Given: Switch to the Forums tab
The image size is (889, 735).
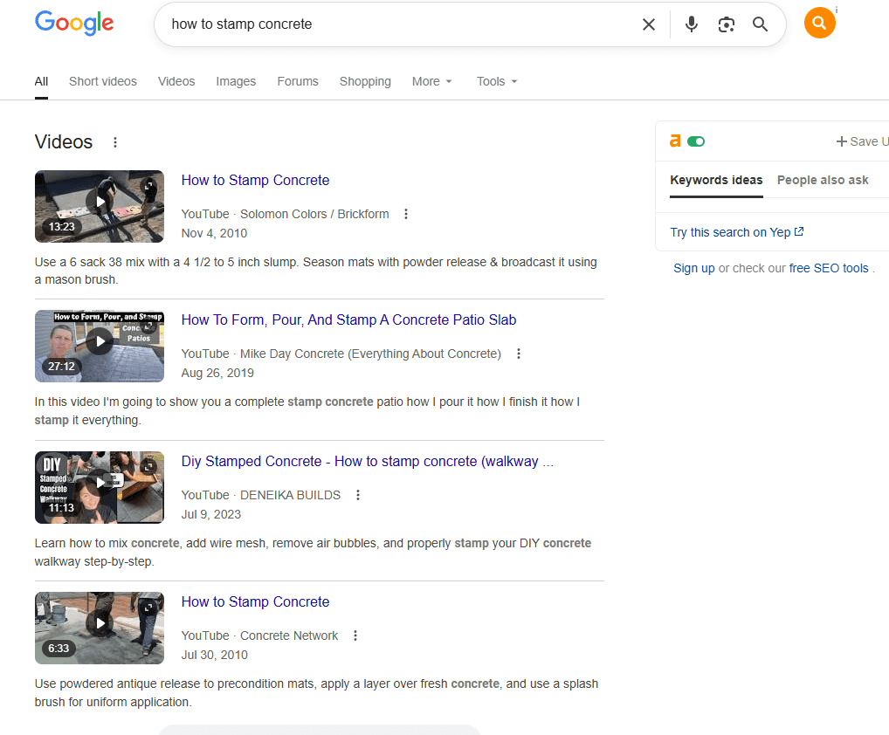Looking at the screenshot, I should [x=298, y=81].
